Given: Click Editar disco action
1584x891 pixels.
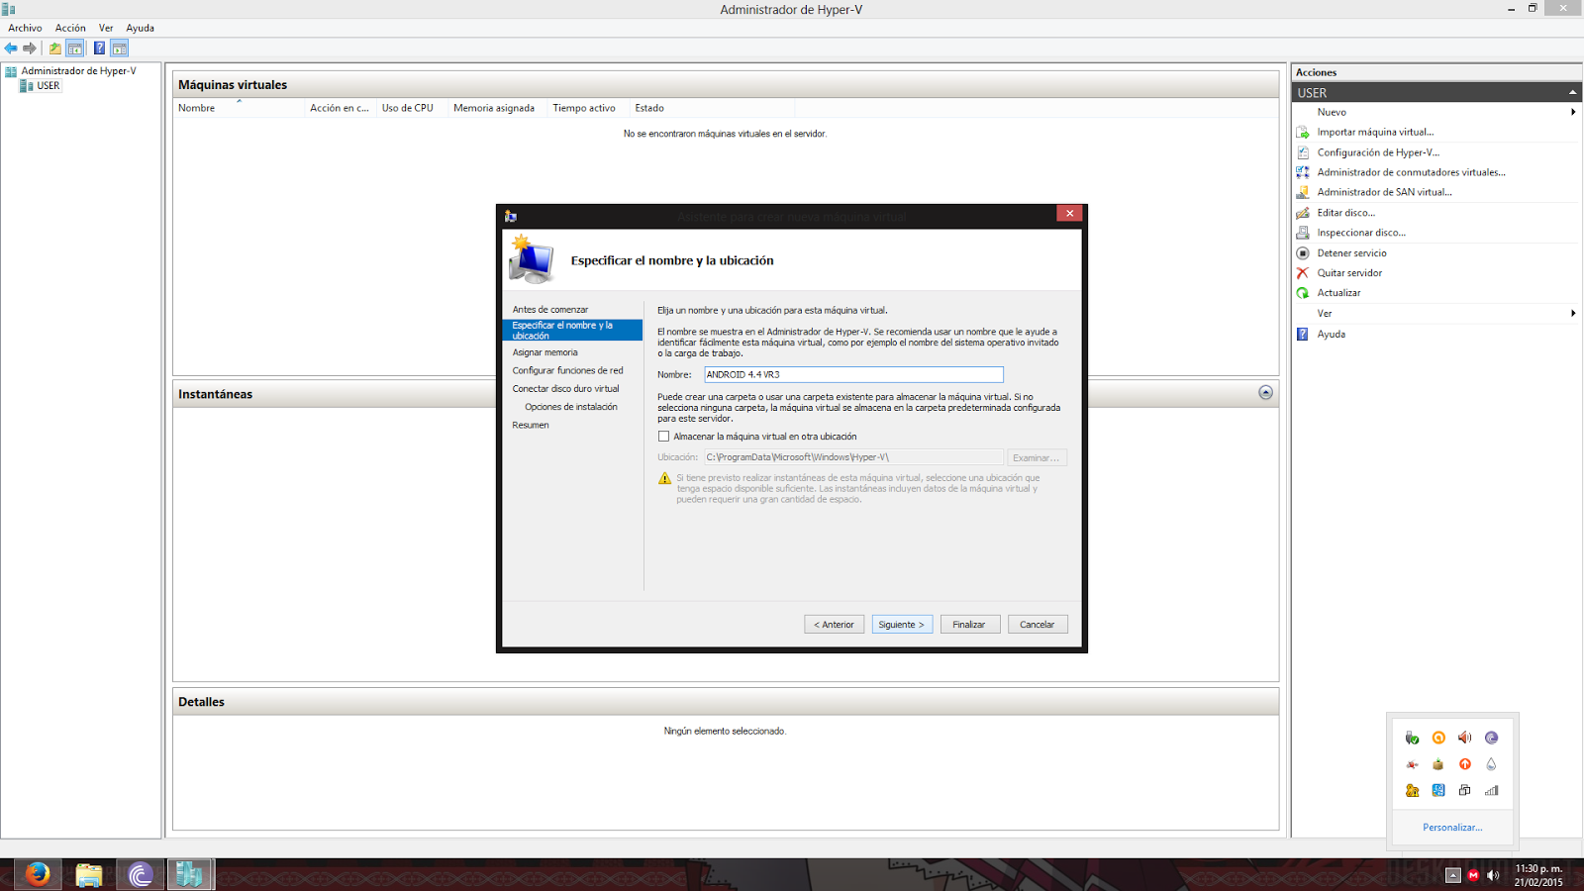Looking at the screenshot, I should (1345, 213).
